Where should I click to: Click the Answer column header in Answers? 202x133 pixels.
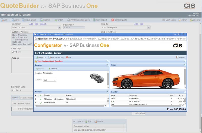point(86,95)
